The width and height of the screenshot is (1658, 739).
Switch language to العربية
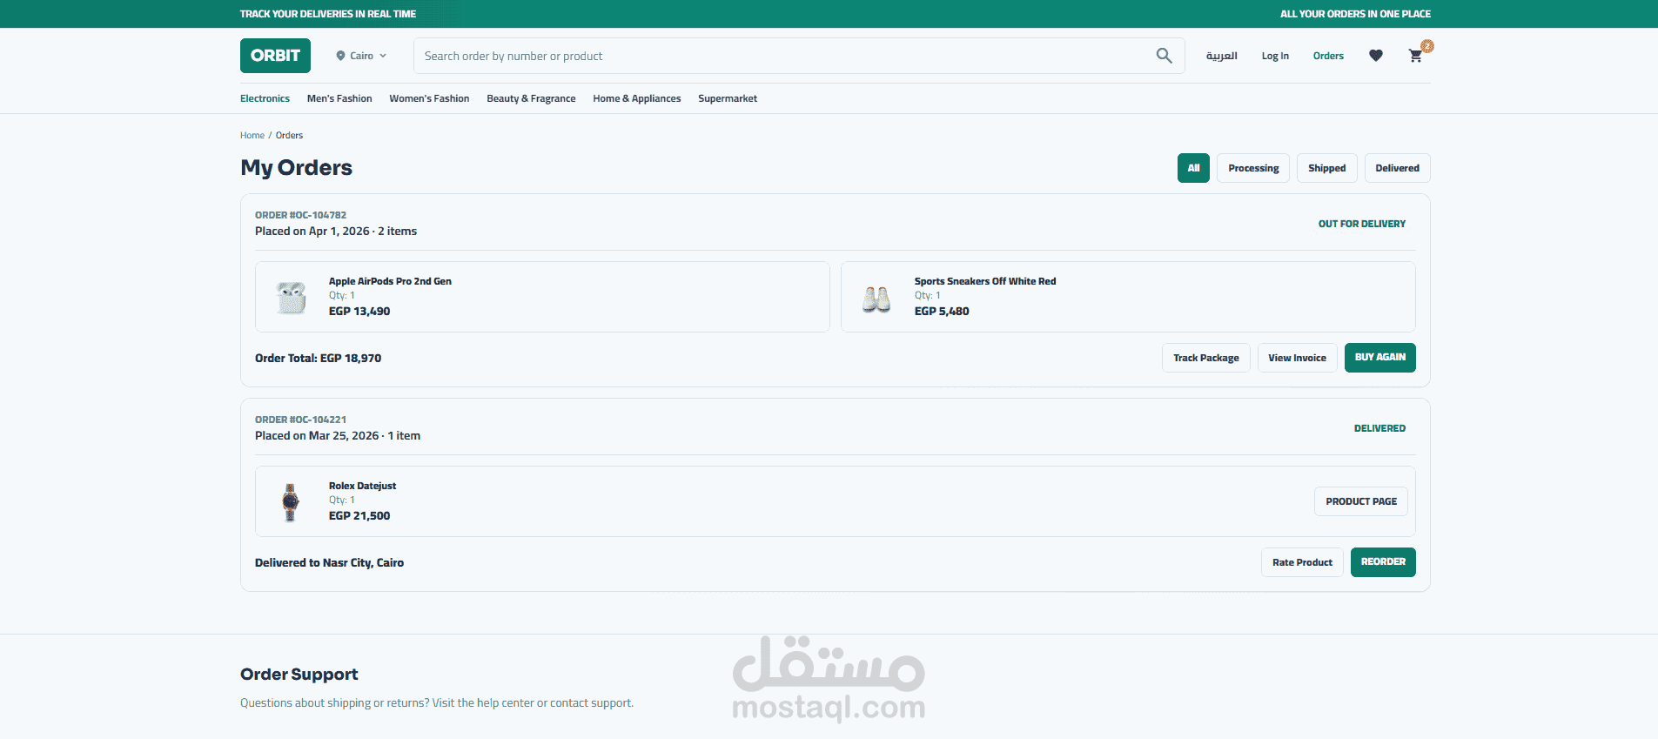(x=1221, y=56)
